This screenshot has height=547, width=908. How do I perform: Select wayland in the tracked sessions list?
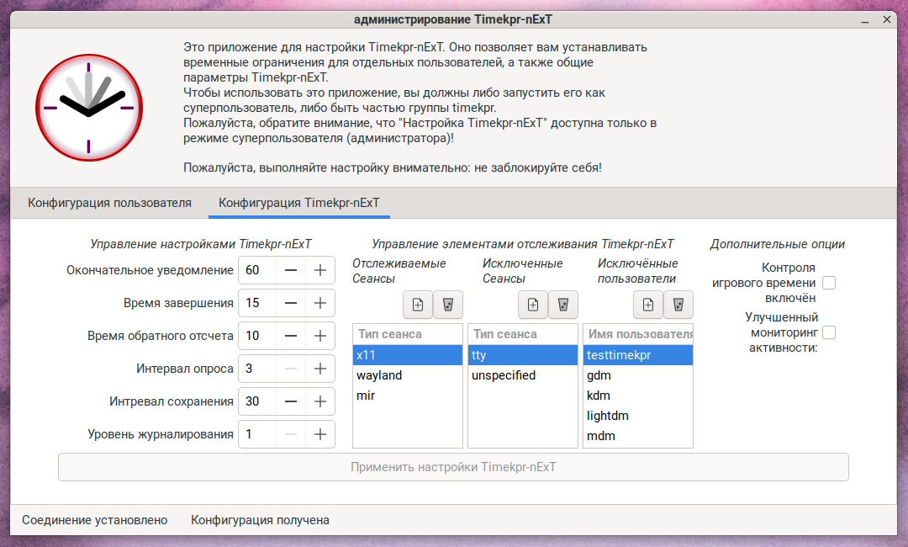[x=379, y=375]
